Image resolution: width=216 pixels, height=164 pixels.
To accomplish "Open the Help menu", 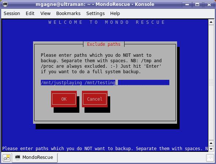I will pos(115,14).
